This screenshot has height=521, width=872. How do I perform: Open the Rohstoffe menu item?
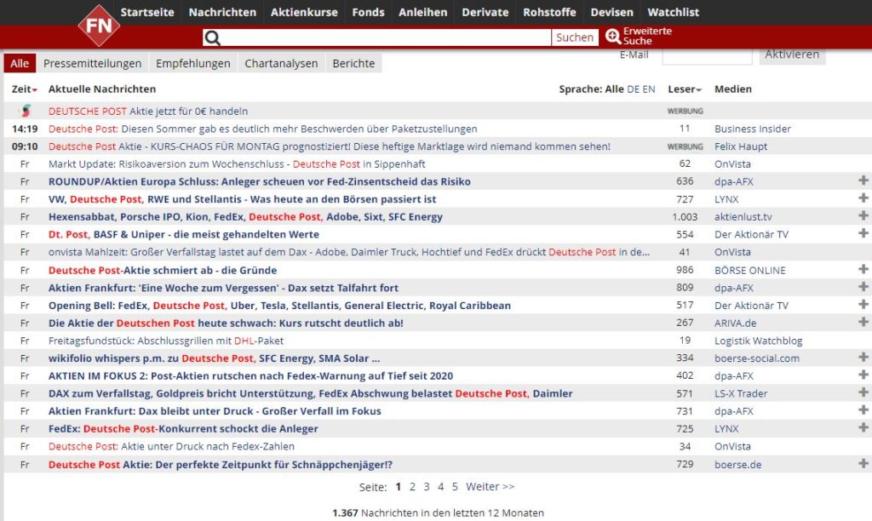[549, 12]
